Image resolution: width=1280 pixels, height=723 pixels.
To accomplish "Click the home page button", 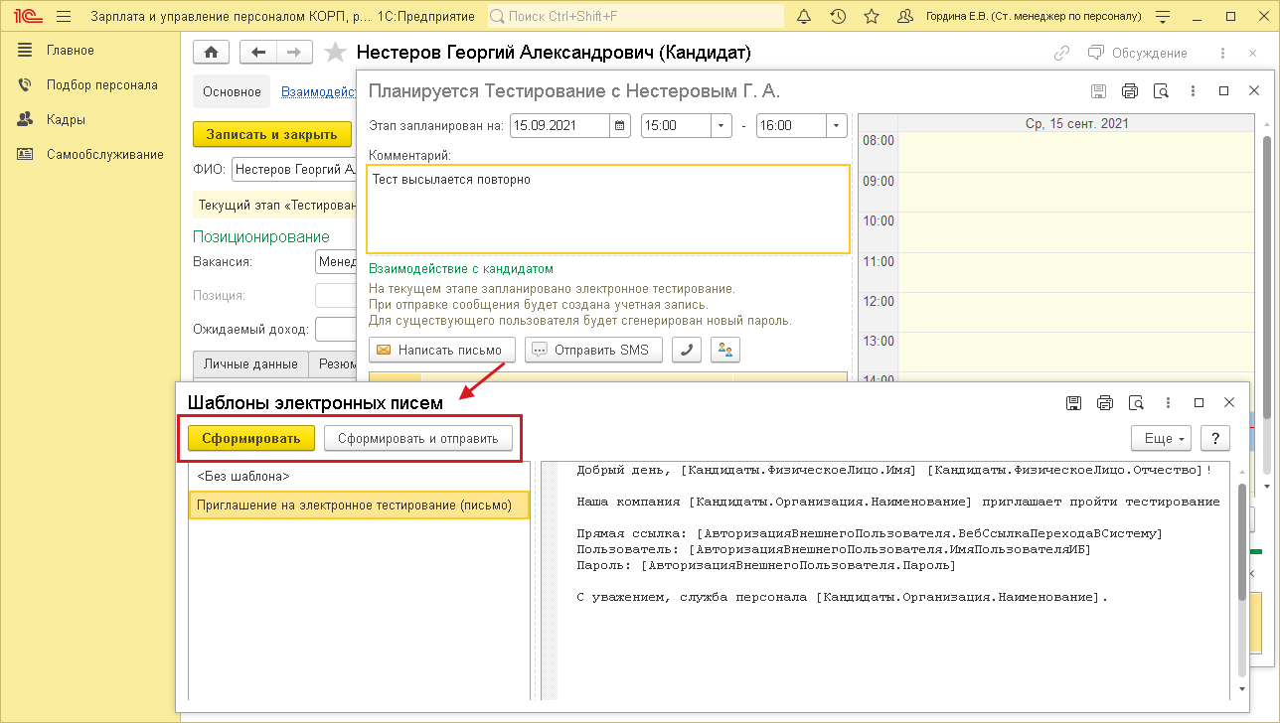I will pos(211,53).
